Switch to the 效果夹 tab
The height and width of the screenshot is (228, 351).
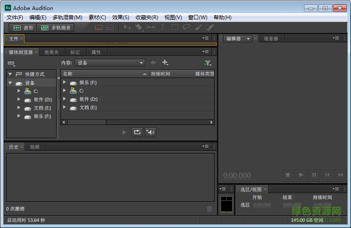tap(51, 52)
